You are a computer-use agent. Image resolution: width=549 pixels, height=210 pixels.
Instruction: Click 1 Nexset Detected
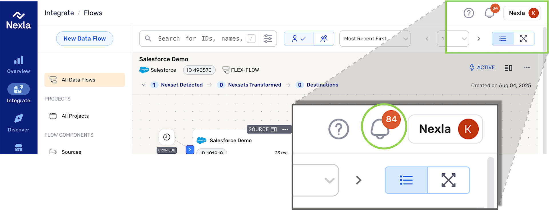[177, 85]
